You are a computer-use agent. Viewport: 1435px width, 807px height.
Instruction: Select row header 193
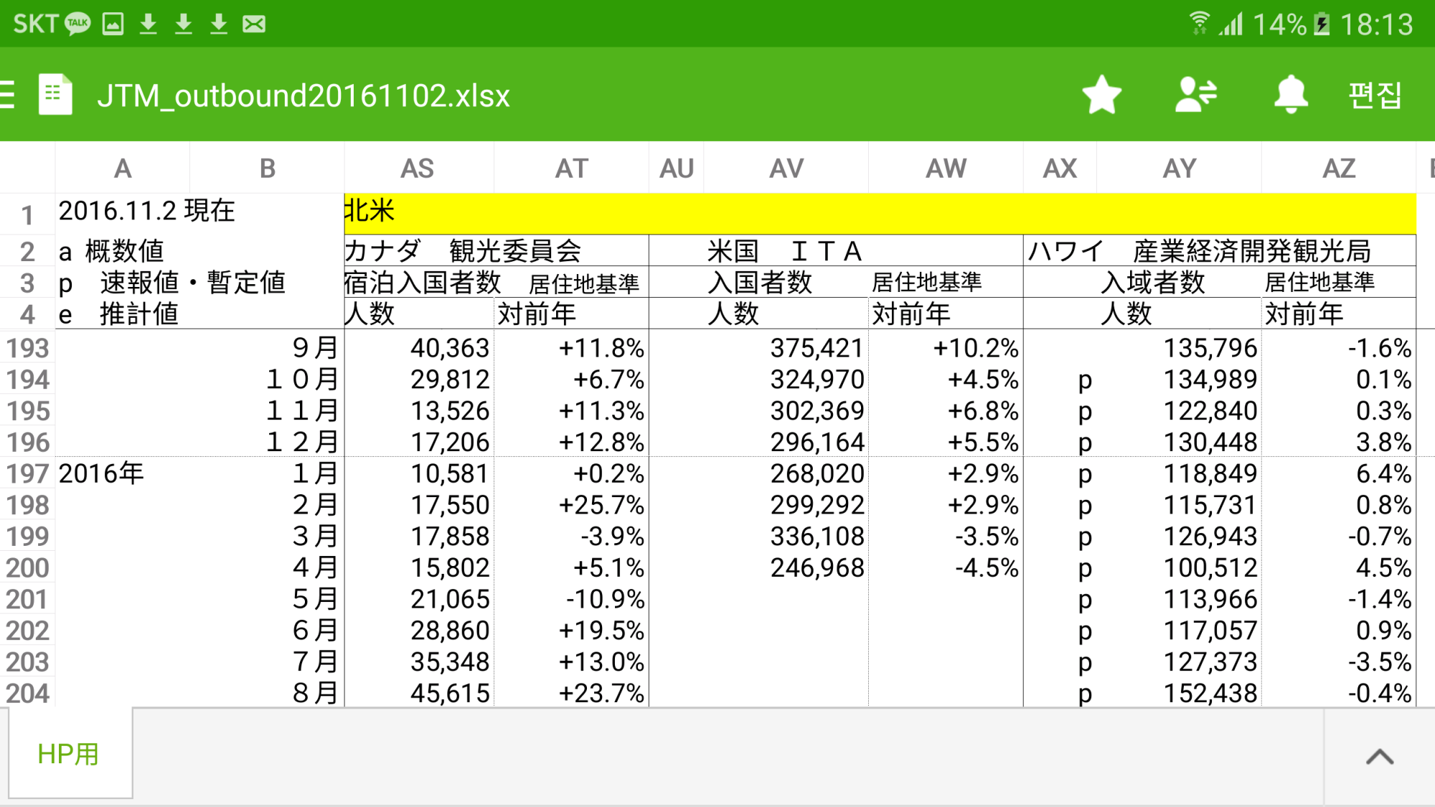click(x=27, y=348)
